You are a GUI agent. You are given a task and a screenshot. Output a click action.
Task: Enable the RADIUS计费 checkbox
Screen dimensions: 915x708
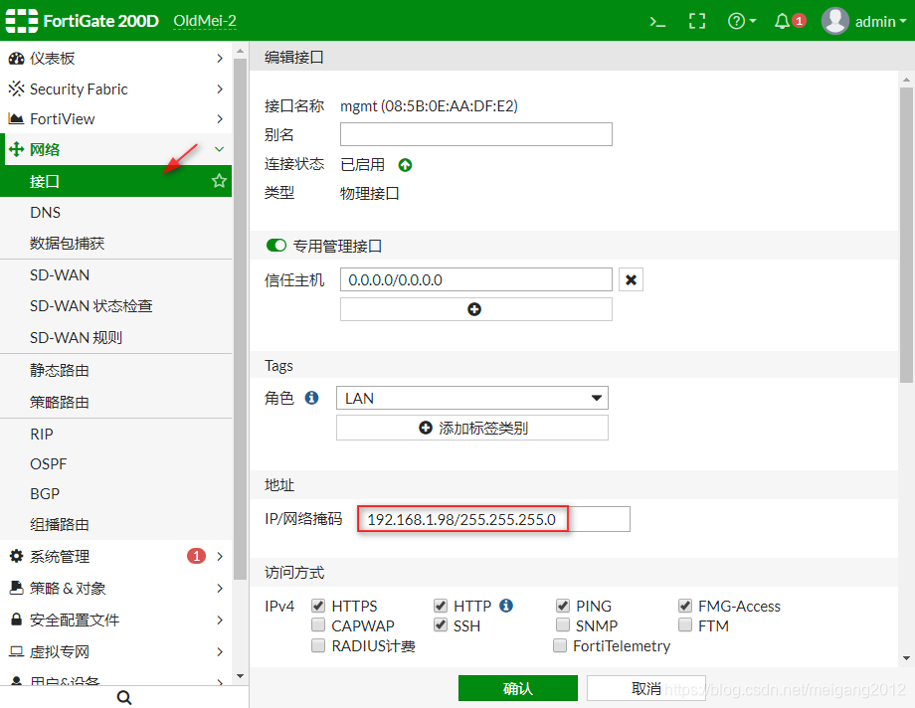pos(318,645)
